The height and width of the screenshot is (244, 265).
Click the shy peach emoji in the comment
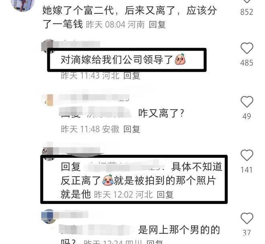[x=180, y=59]
